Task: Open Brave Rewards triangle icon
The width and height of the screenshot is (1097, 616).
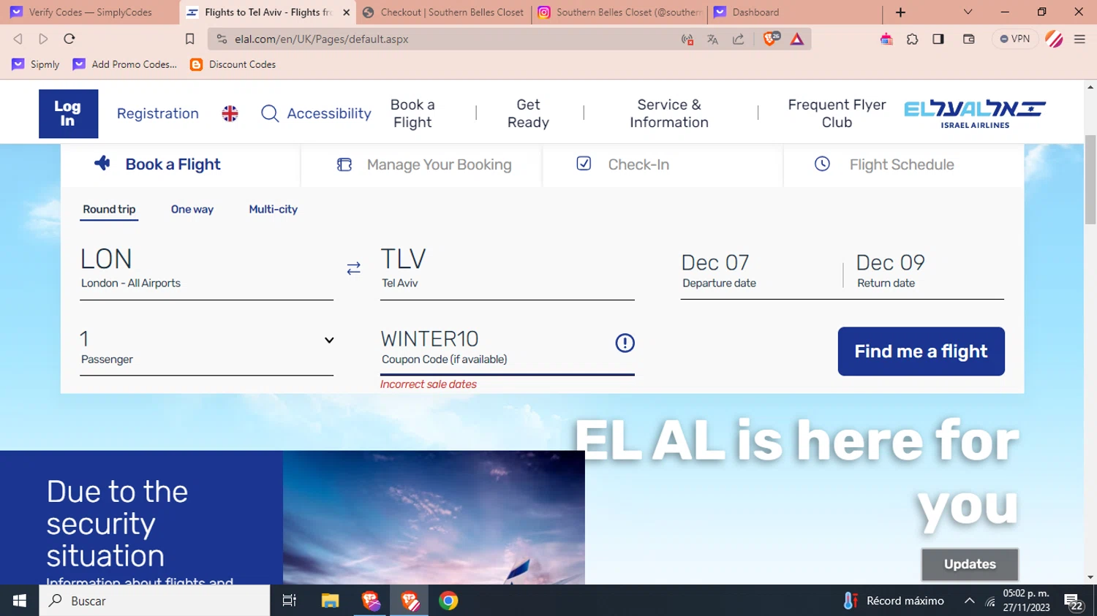Action: [797, 39]
